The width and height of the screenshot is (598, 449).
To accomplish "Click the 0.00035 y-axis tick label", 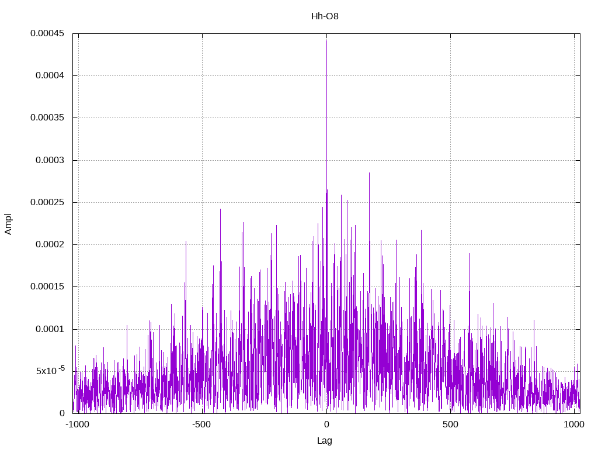I will 47,118.
